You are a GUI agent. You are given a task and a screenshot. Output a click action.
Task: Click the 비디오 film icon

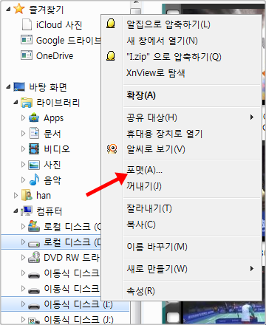pyautogui.click(x=34, y=148)
